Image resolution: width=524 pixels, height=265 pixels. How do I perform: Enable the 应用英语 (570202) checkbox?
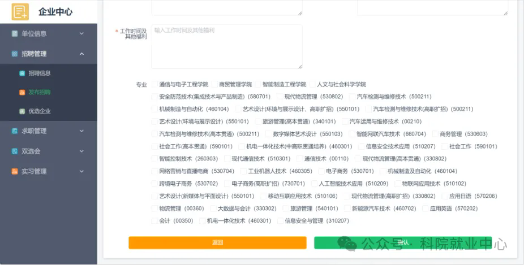click(425, 208)
